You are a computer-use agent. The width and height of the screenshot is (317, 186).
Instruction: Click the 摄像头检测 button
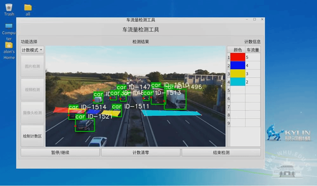[x=32, y=113]
